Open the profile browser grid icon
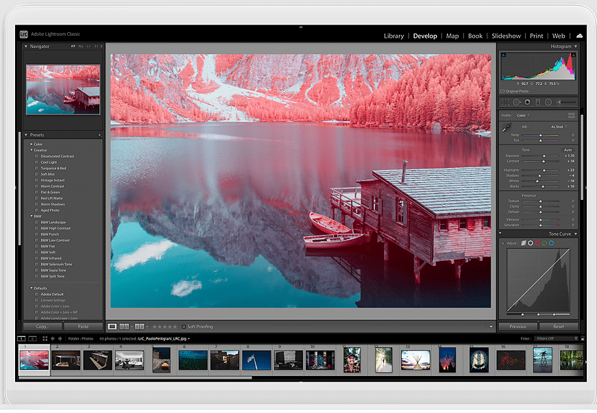 571,115
